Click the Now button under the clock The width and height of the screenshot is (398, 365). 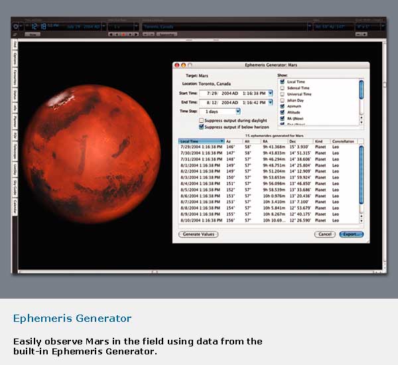(33, 35)
